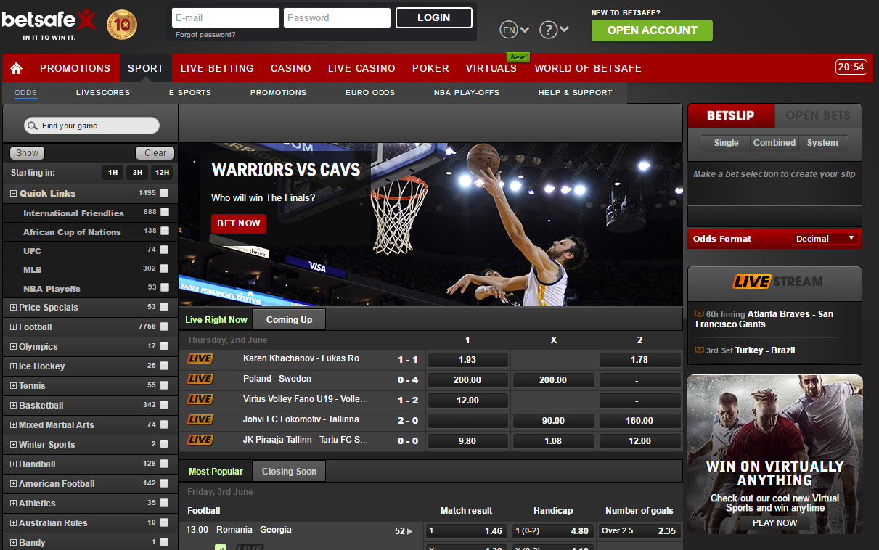Viewport: 879px width, 550px height.
Task: Open the Euro Odds submenu link
Action: coord(370,93)
